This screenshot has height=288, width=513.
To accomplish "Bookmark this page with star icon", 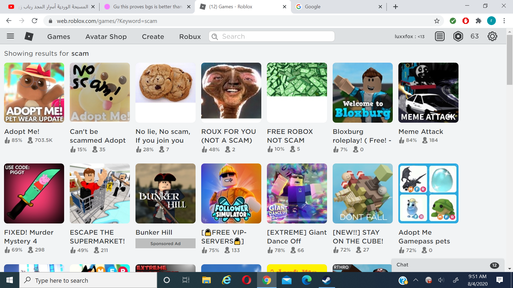I will 437,21.
